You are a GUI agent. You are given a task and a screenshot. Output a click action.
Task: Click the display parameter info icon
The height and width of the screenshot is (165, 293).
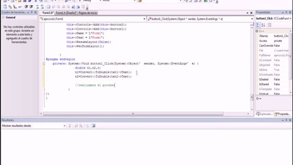10,7
